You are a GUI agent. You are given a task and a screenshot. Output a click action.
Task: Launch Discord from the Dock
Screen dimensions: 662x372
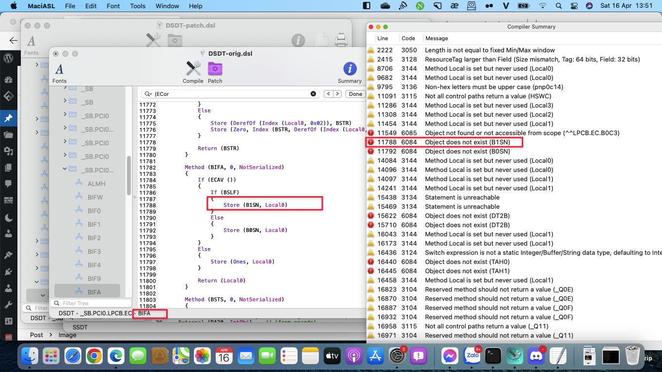pyautogui.click(x=536, y=356)
